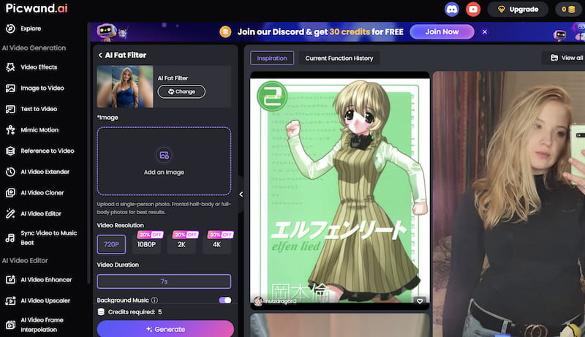585x337 pixels.
Task: Open the AI Fat Filter preview thumbnail
Action: 125,86
